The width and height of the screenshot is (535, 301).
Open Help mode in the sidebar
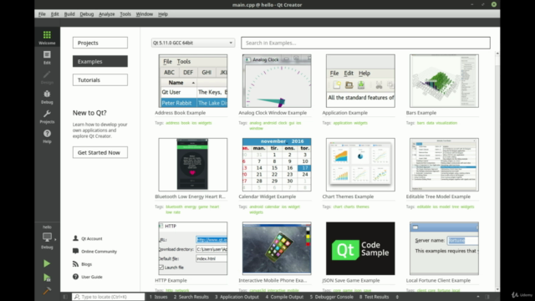coord(47,136)
